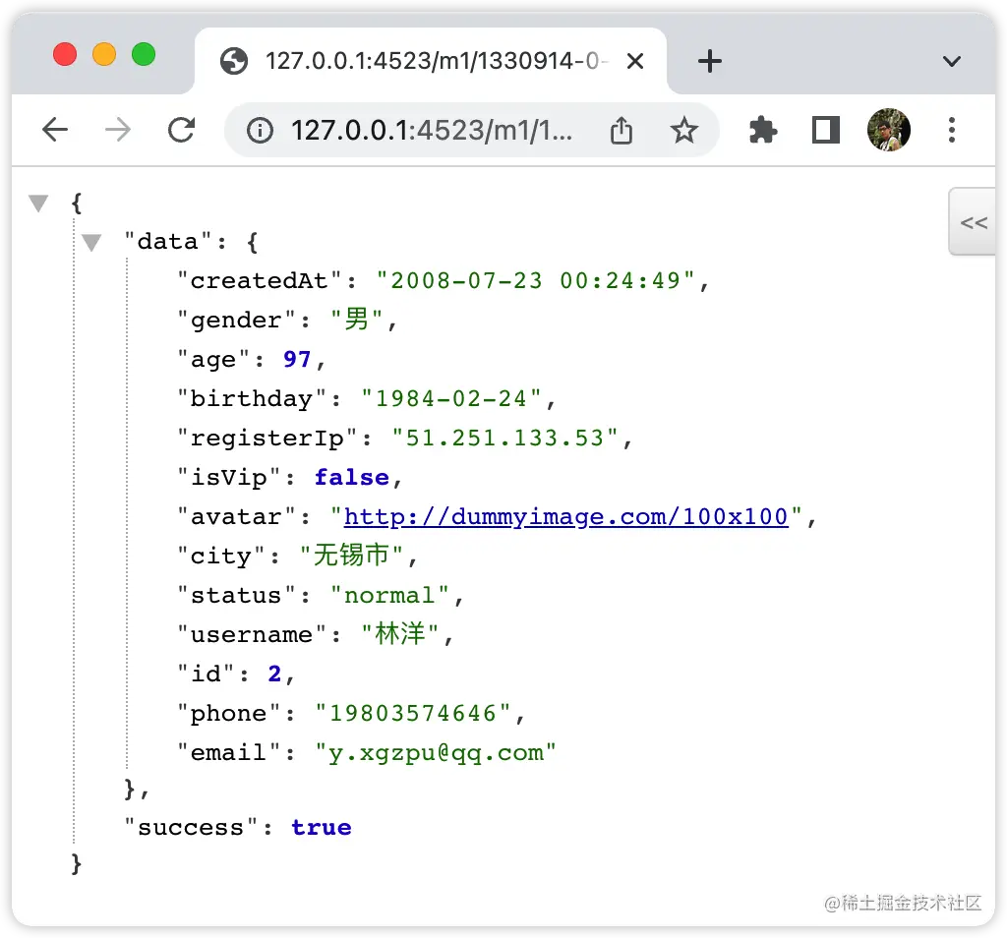Close the 127.0.0.1:4523 tab
1007x938 pixels.
pyautogui.click(x=635, y=62)
